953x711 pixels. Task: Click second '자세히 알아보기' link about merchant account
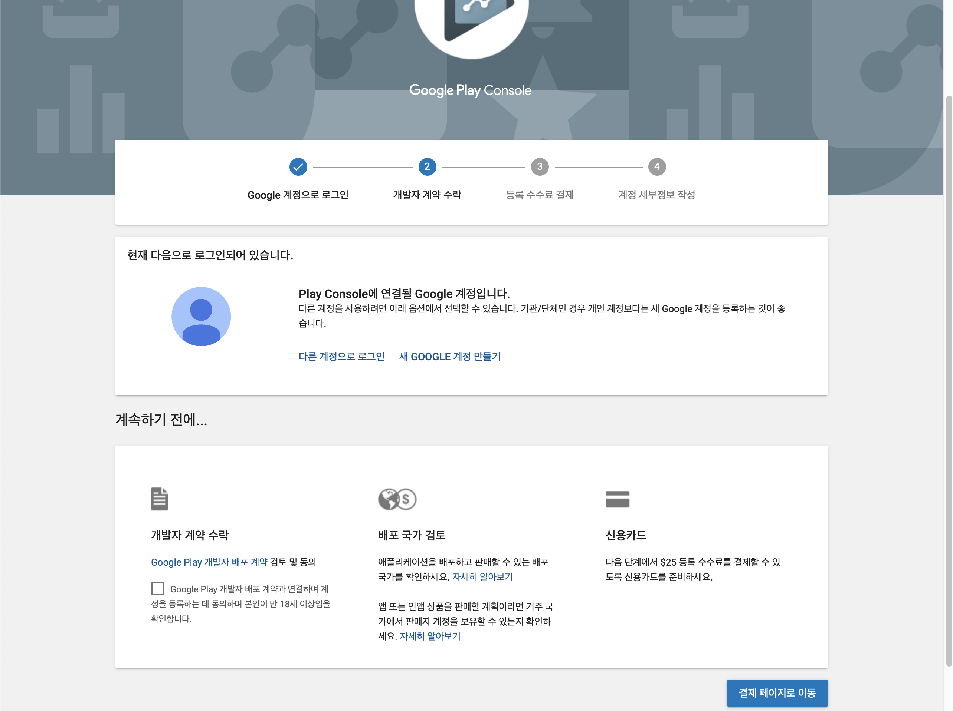click(430, 636)
